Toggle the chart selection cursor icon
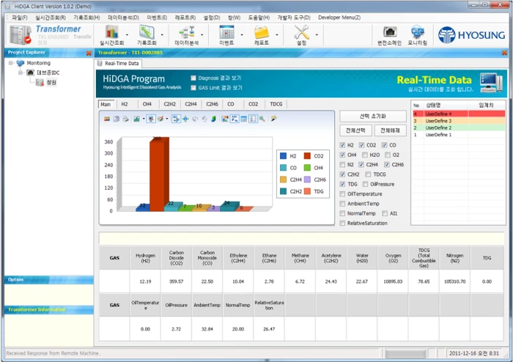This screenshot has height=362, width=513. click(151, 119)
